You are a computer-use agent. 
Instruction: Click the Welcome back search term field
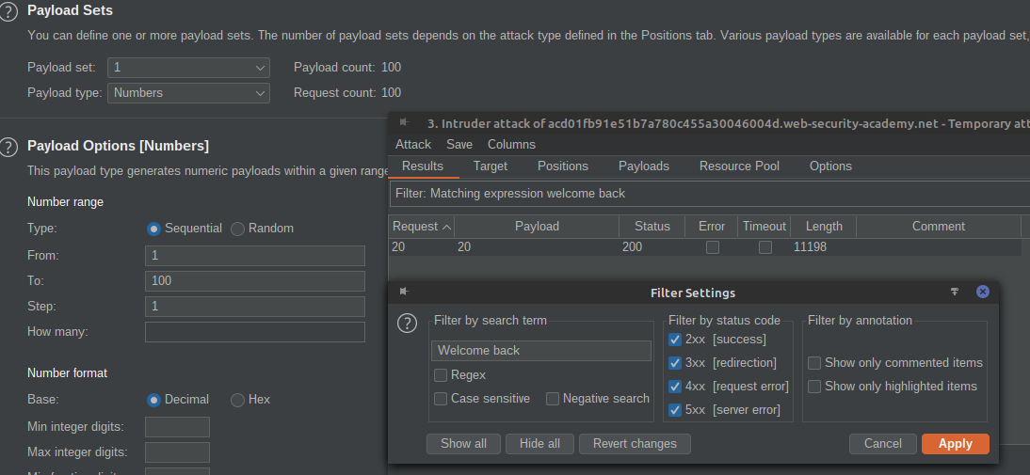click(x=541, y=351)
